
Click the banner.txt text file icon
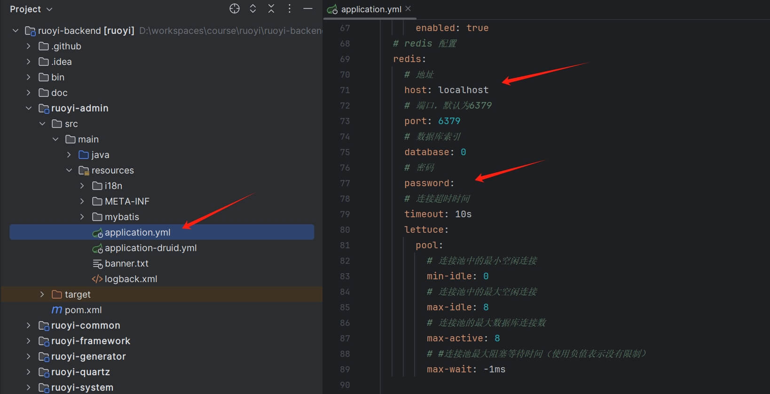(x=97, y=264)
